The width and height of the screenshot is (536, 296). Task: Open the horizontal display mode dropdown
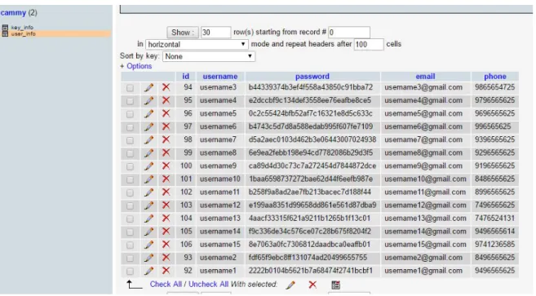pos(197,44)
